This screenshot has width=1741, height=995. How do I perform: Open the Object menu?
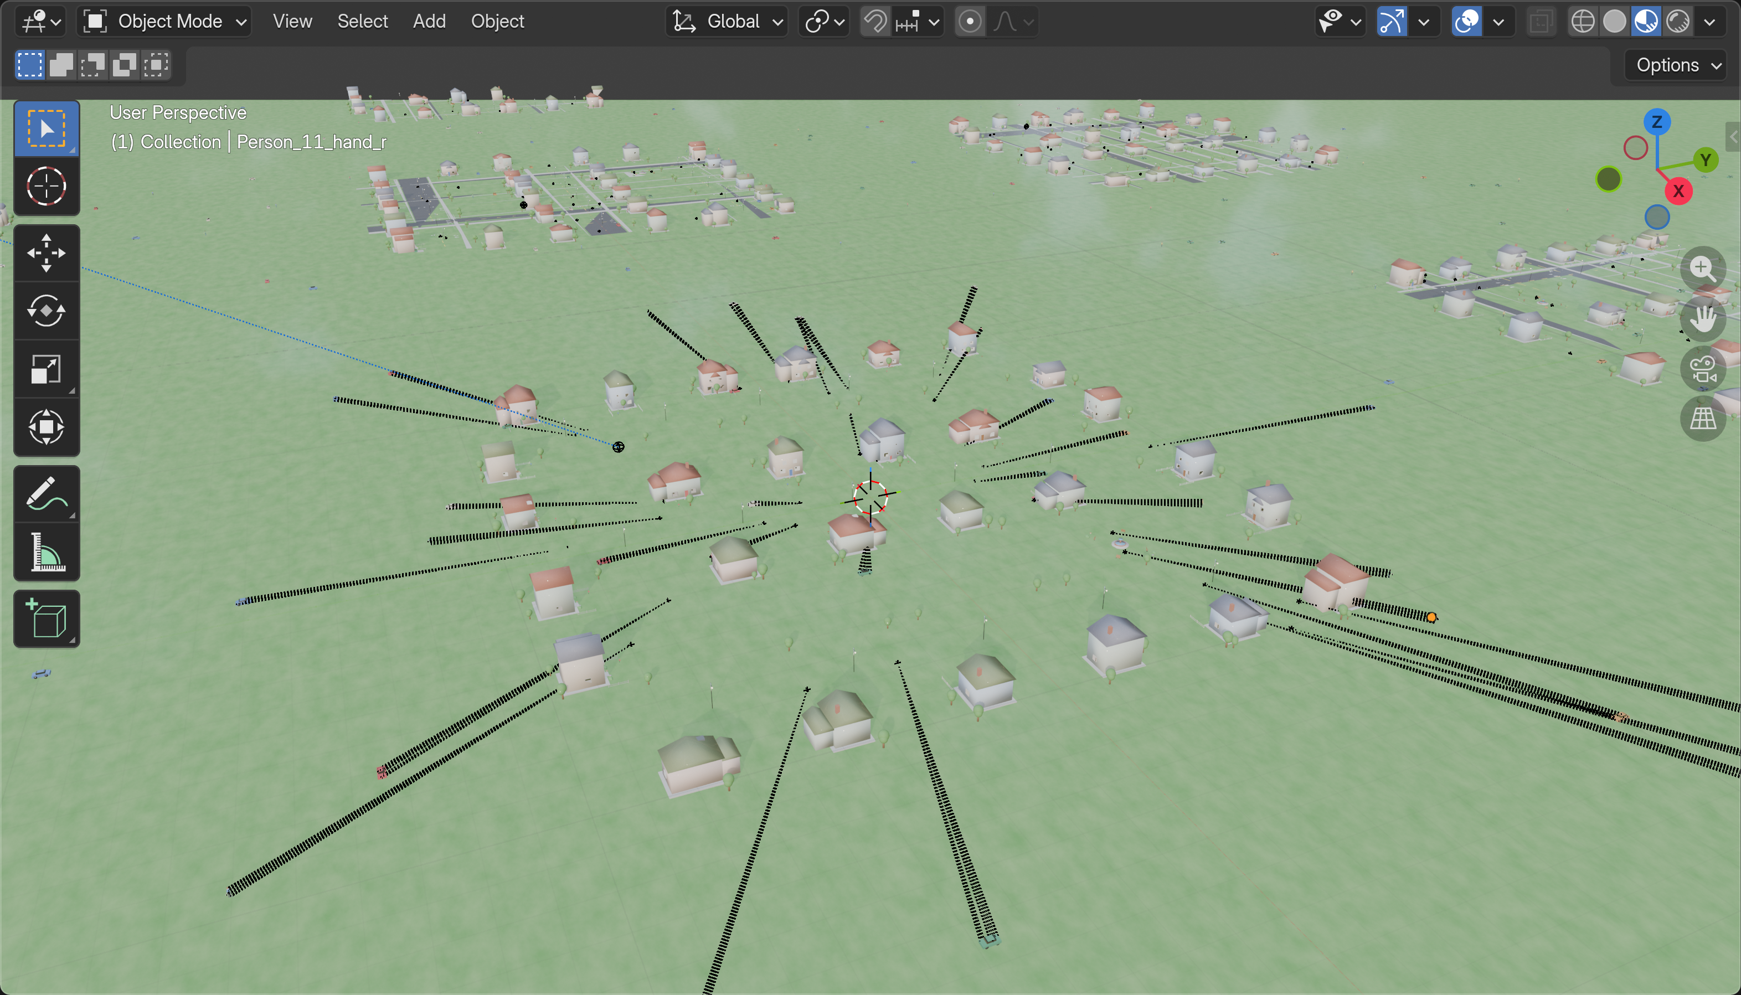[x=497, y=21]
